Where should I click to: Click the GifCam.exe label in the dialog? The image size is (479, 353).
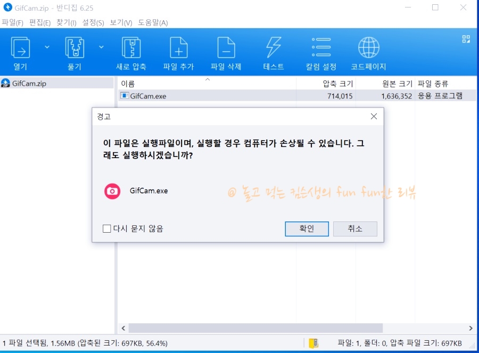click(x=149, y=191)
